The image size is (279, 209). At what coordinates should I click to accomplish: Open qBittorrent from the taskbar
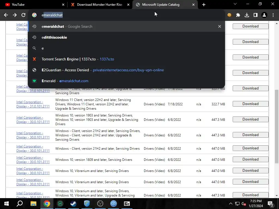pyautogui.click(x=114, y=204)
